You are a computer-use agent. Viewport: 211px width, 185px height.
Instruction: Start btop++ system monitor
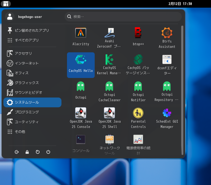point(138,38)
